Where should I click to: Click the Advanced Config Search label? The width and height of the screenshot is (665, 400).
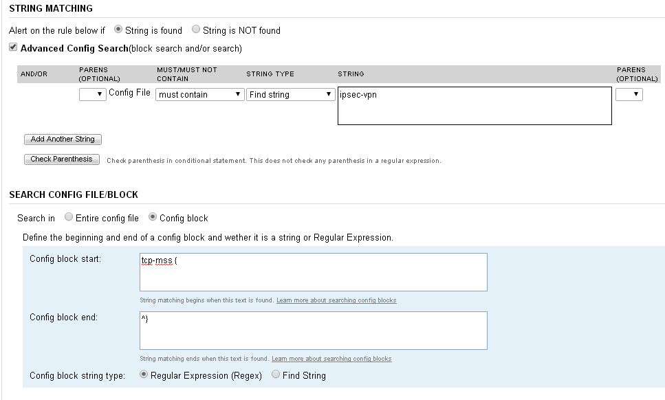tap(74, 48)
